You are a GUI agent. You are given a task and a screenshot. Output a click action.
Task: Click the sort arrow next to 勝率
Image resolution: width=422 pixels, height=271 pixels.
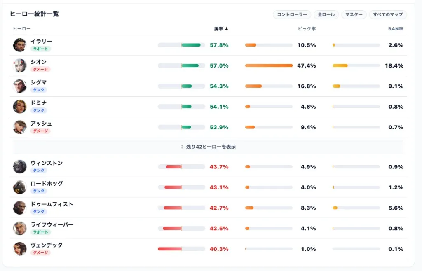point(227,29)
